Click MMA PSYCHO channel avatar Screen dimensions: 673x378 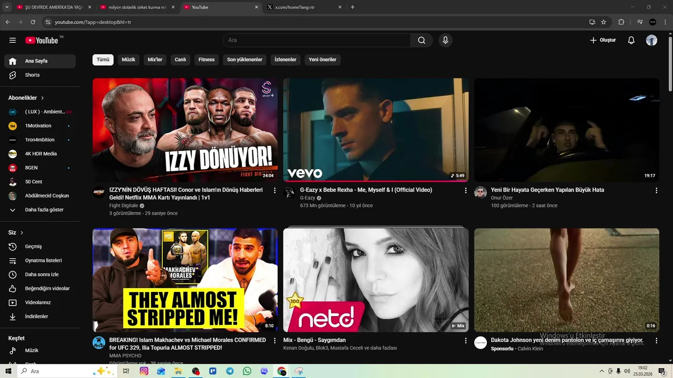point(99,343)
